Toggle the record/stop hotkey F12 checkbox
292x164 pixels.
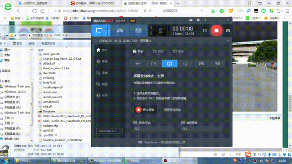(x=135, y=123)
